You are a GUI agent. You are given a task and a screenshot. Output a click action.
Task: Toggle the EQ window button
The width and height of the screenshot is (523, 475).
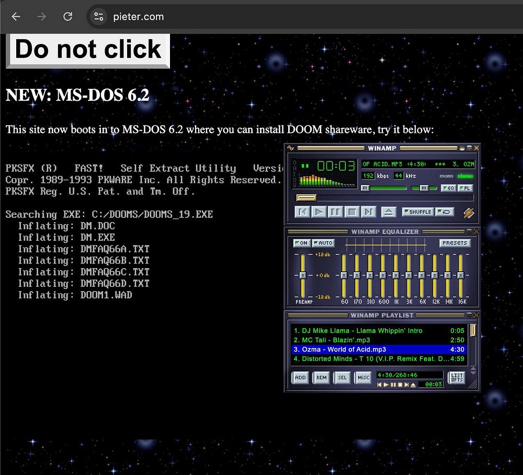(448, 188)
